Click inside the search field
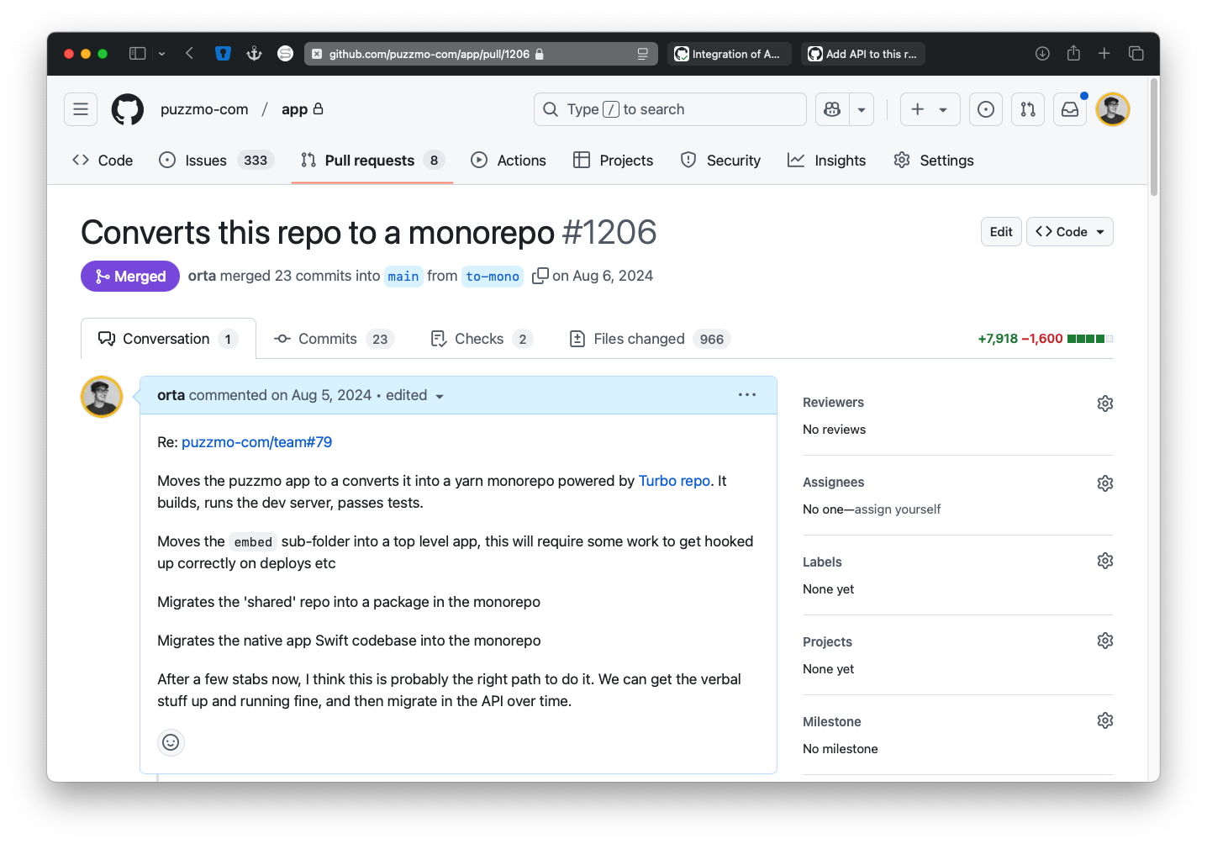 point(670,108)
